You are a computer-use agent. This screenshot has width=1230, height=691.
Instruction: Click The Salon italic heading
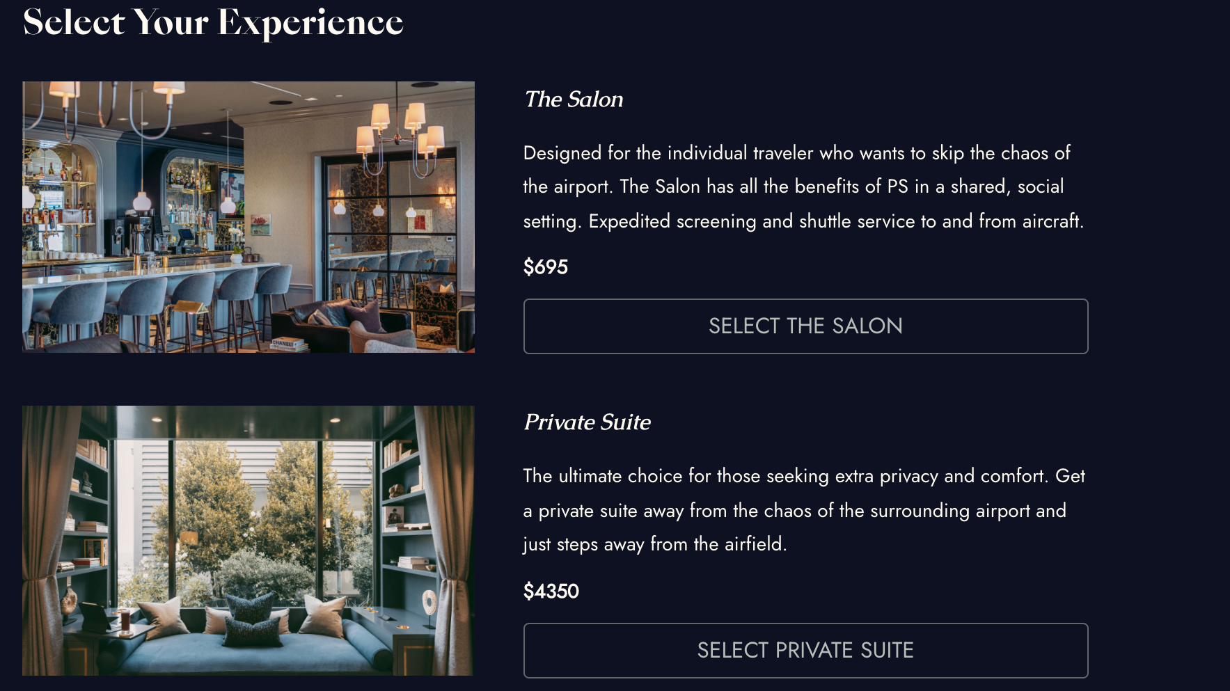click(x=574, y=100)
